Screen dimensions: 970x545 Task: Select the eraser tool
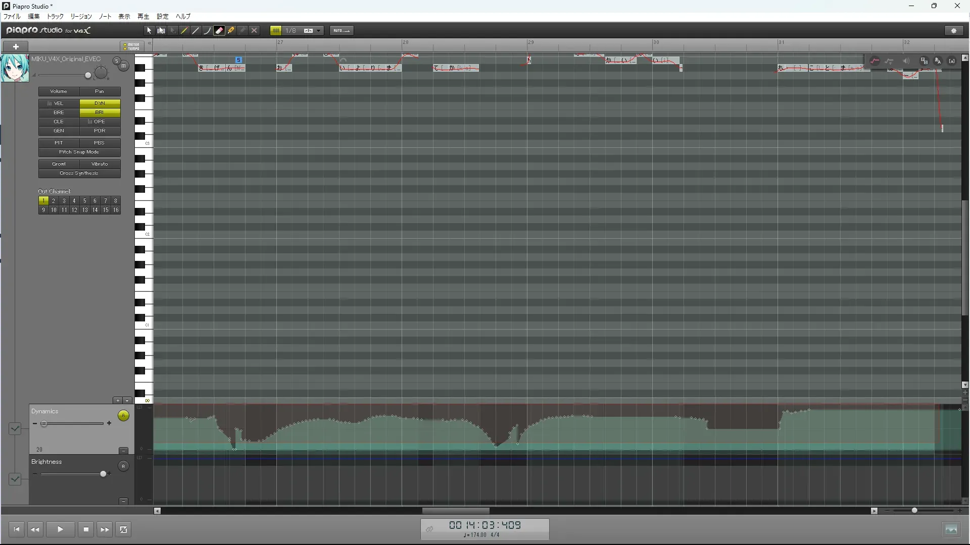pyautogui.click(x=219, y=31)
